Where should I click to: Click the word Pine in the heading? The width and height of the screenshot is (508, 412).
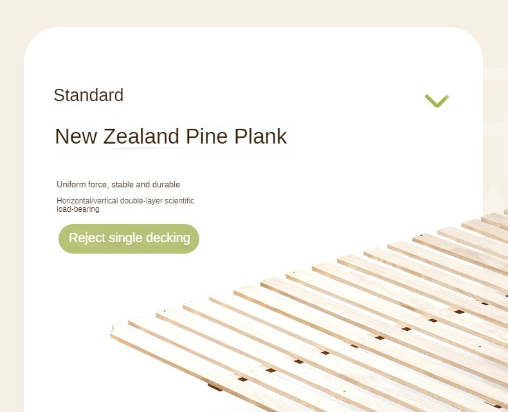pos(207,136)
